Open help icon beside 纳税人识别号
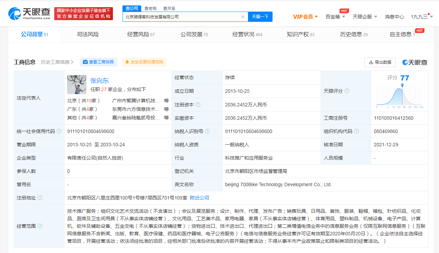439x253 pixels. [207, 131]
